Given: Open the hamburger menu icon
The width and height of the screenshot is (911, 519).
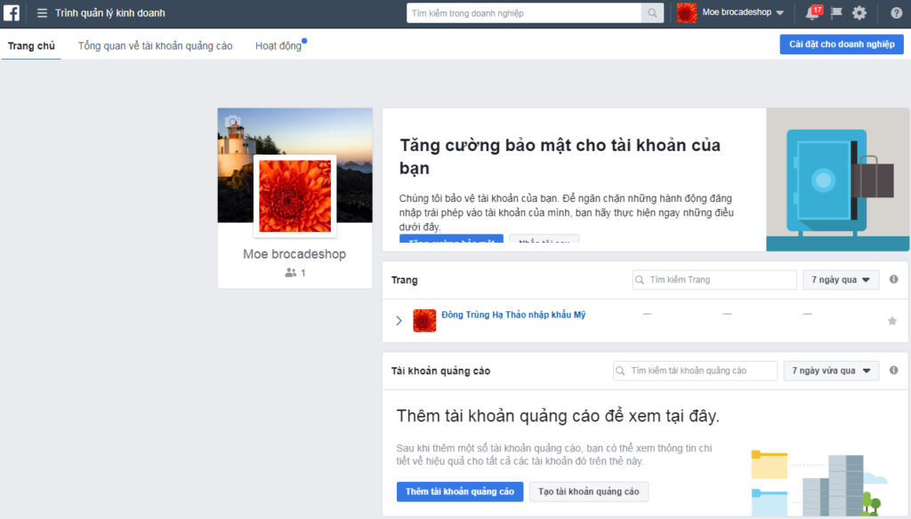Looking at the screenshot, I should click(42, 12).
